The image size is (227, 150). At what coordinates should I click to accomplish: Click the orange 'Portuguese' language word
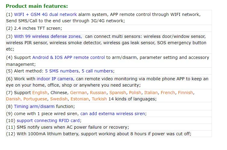tap(35, 99)
